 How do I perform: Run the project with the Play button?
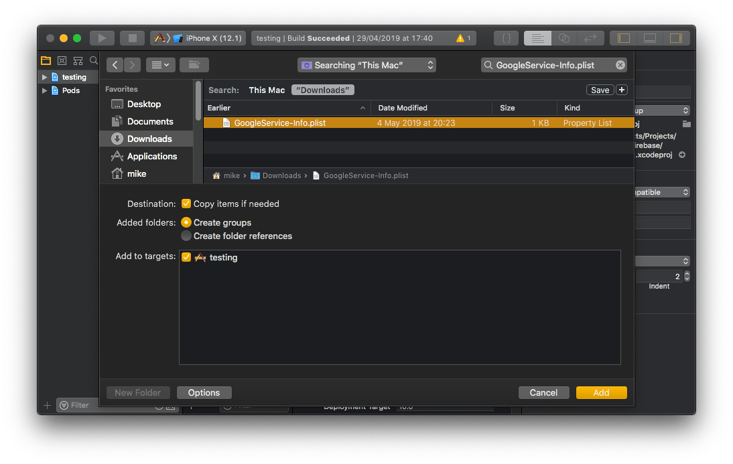tap(102, 38)
